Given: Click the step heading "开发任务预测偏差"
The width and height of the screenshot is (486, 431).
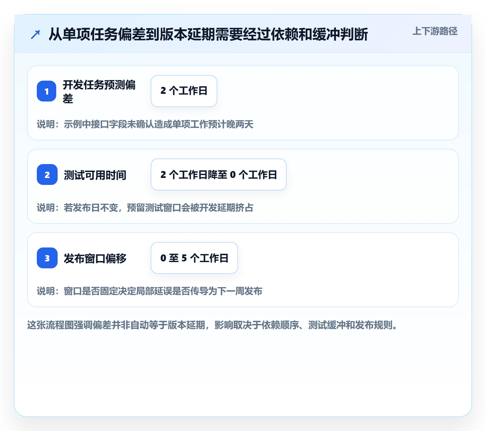Looking at the screenshot, I should (x=99, y=91).
